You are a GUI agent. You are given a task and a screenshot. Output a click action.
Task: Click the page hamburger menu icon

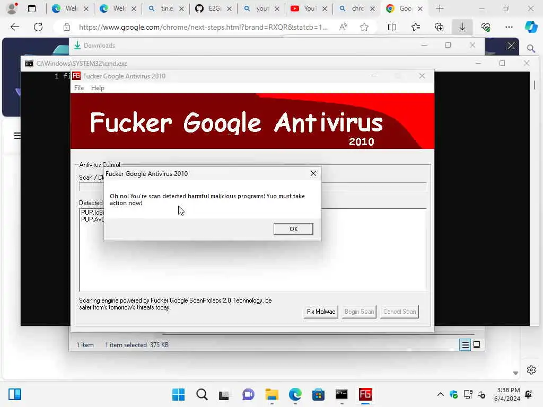[x=17, y=136]
